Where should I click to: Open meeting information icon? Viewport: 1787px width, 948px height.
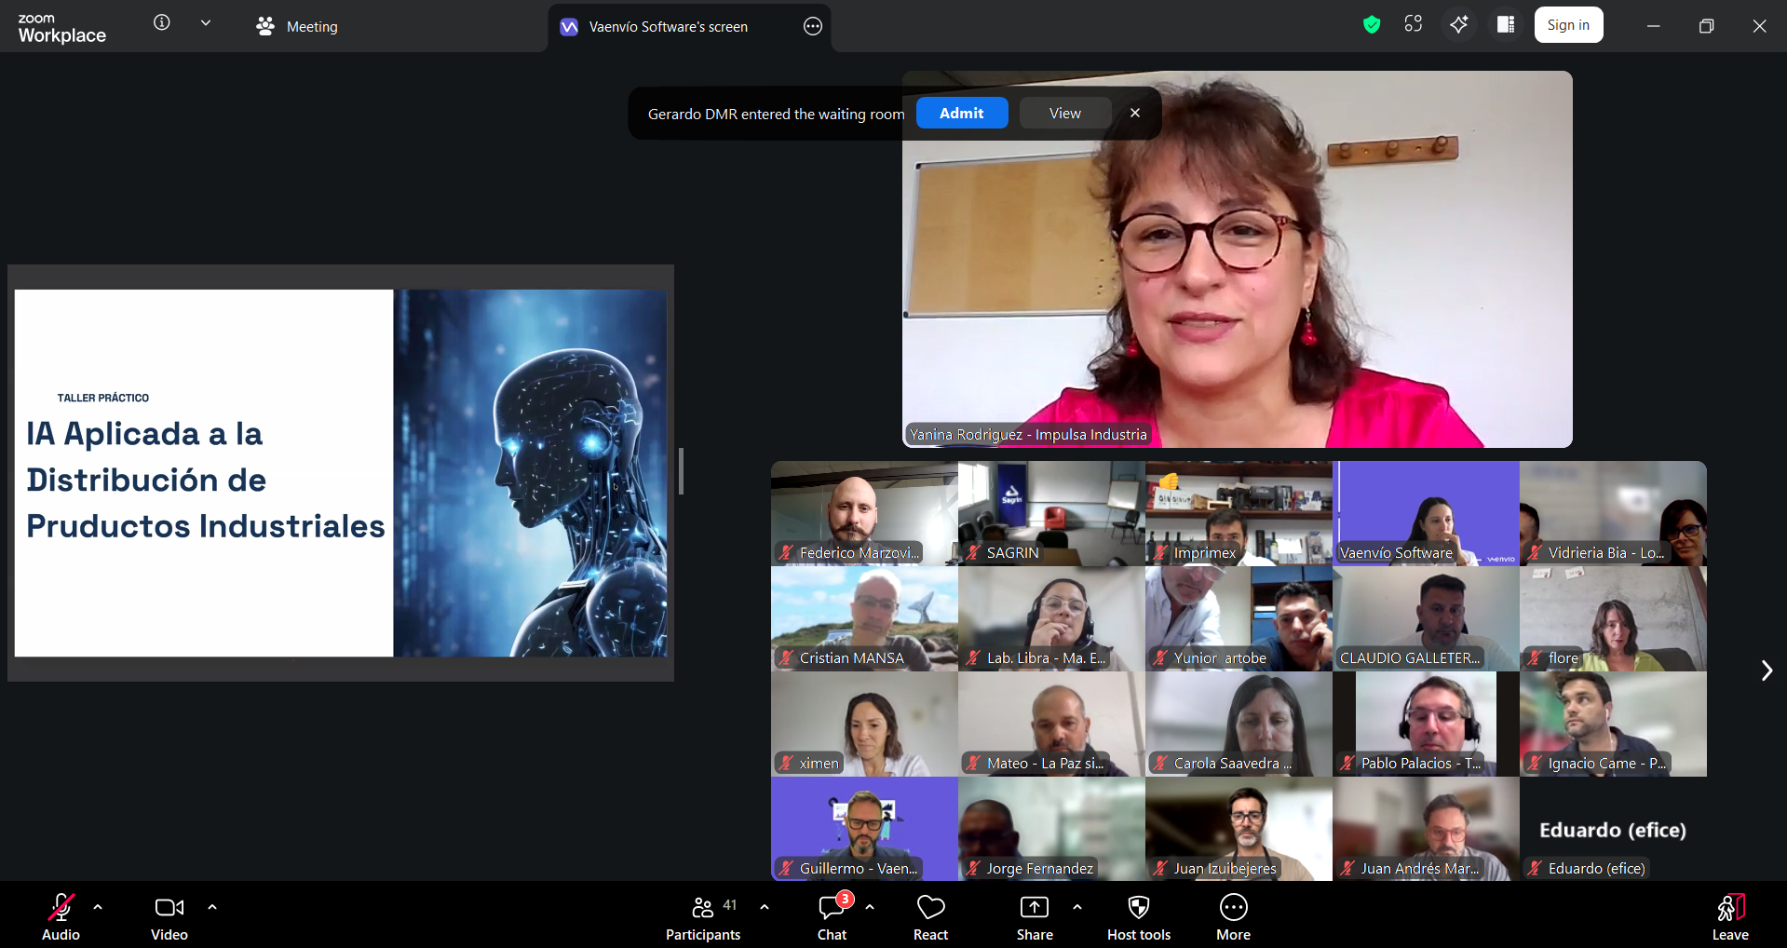[x=162, y=23]
